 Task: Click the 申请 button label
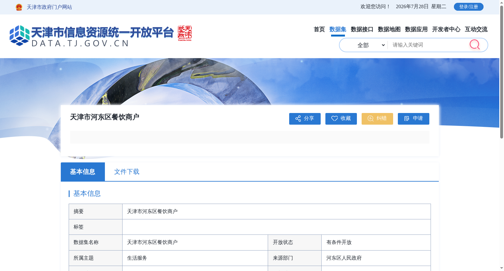pos(418,118)
